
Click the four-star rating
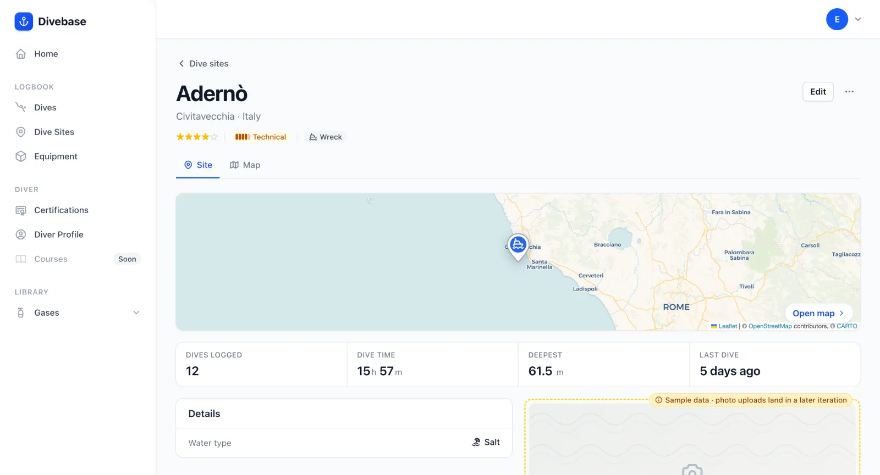(x=197, y=137)
